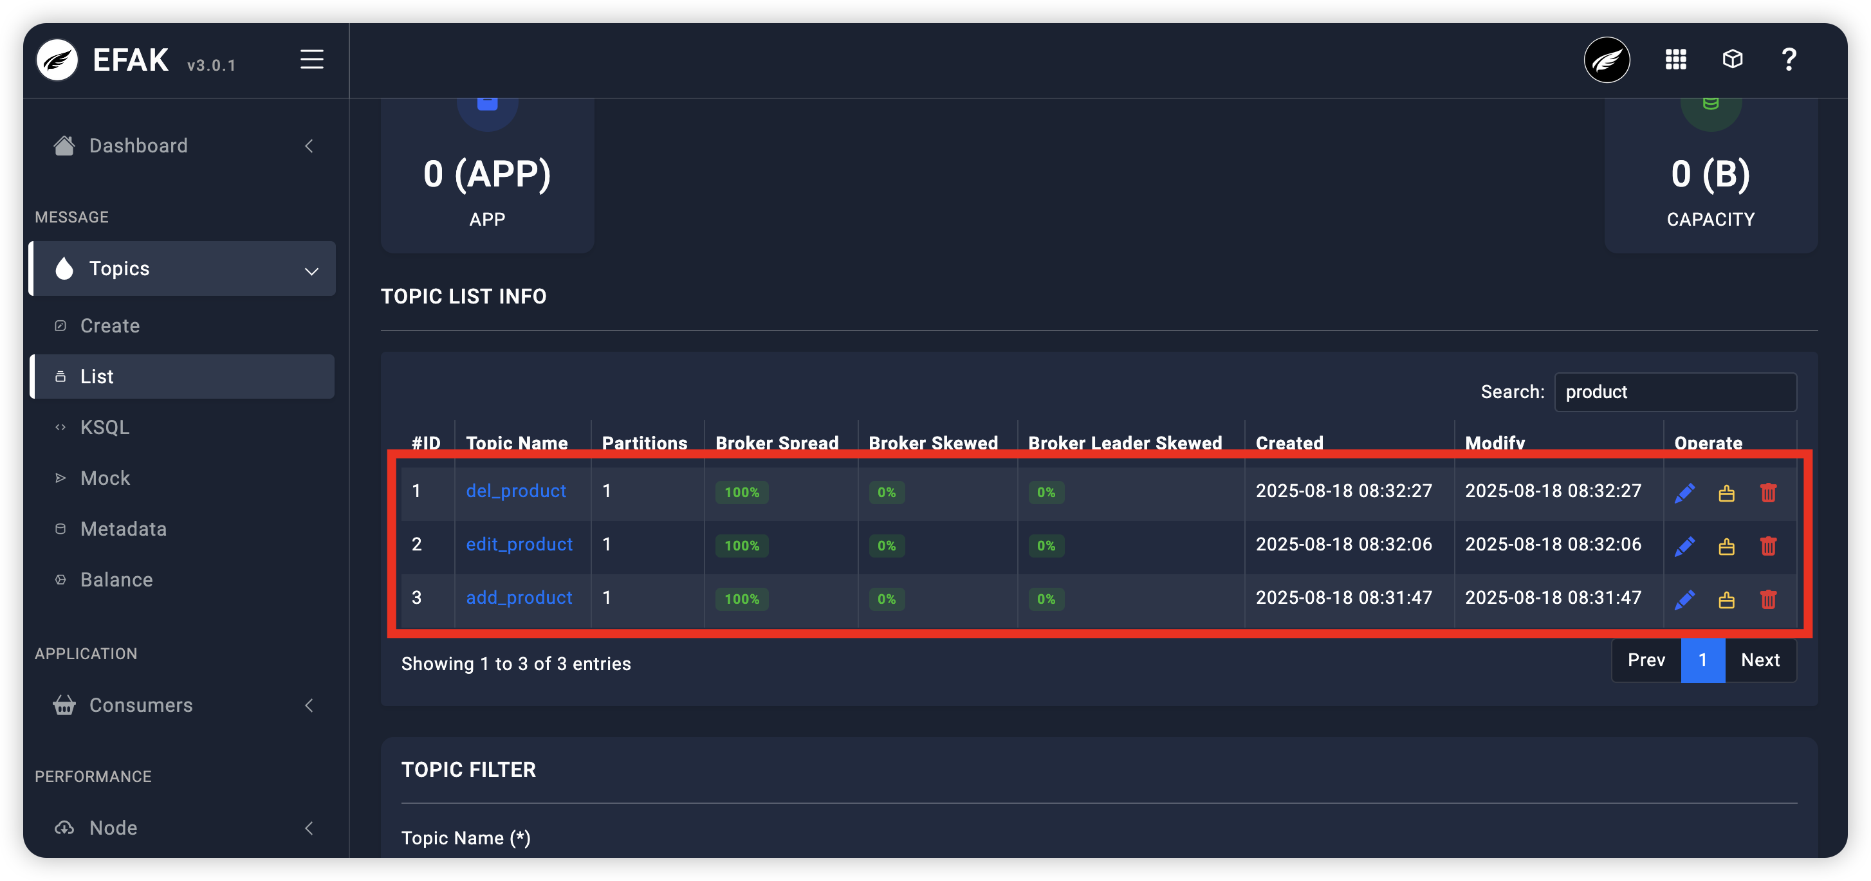Delete add_product topic trash icon
Image resolution: width=1871 pixels, height=881 pixels.
click(x=1768, y=599)
